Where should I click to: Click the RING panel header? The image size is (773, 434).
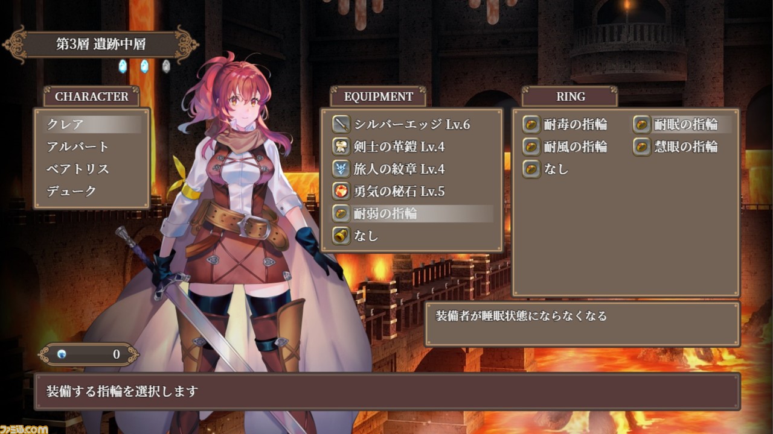[x=570, y=96]
